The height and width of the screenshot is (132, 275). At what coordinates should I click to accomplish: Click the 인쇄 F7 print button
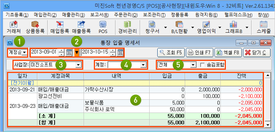[199, 52]
